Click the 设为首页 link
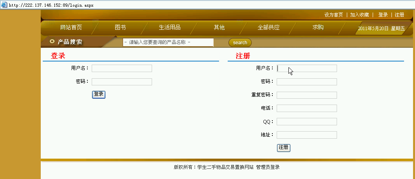The image size is (415, 179). tap(333, 15)
